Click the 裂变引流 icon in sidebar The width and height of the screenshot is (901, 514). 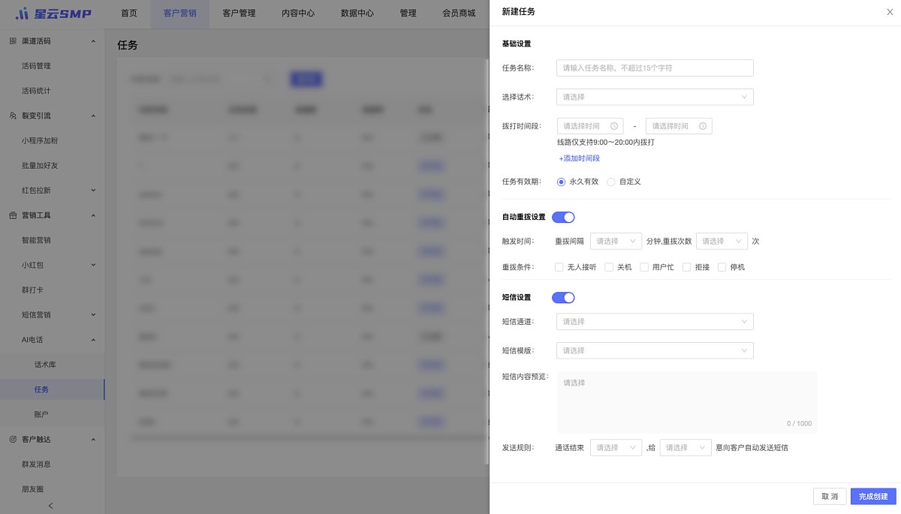point(12,116)
